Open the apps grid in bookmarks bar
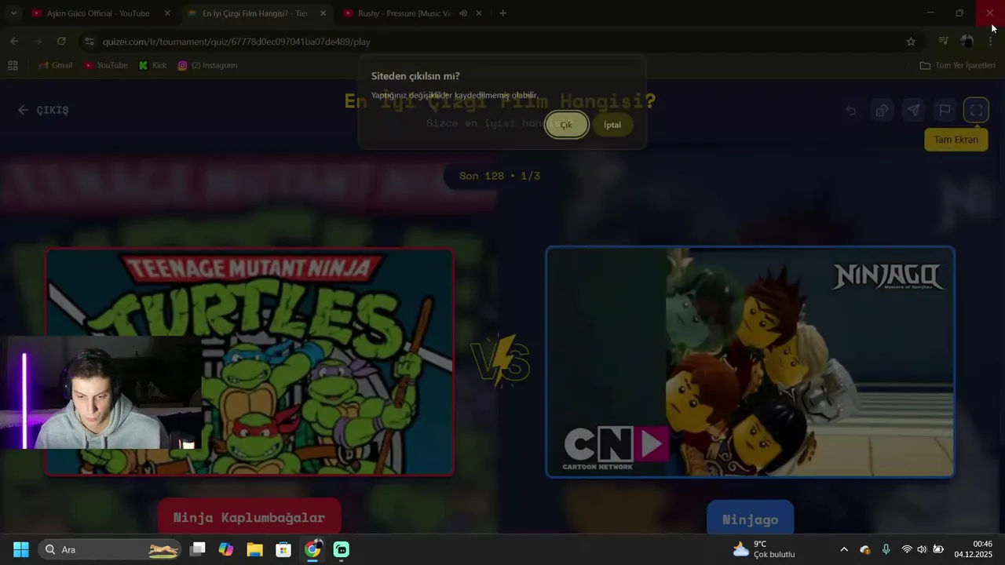The image size is (1005, 565). point(13,65)
